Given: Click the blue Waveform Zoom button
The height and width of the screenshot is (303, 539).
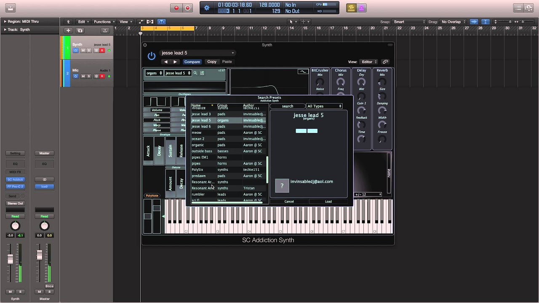Looking at the screenshot, I should pyautogui.click(x=474, y=22).
